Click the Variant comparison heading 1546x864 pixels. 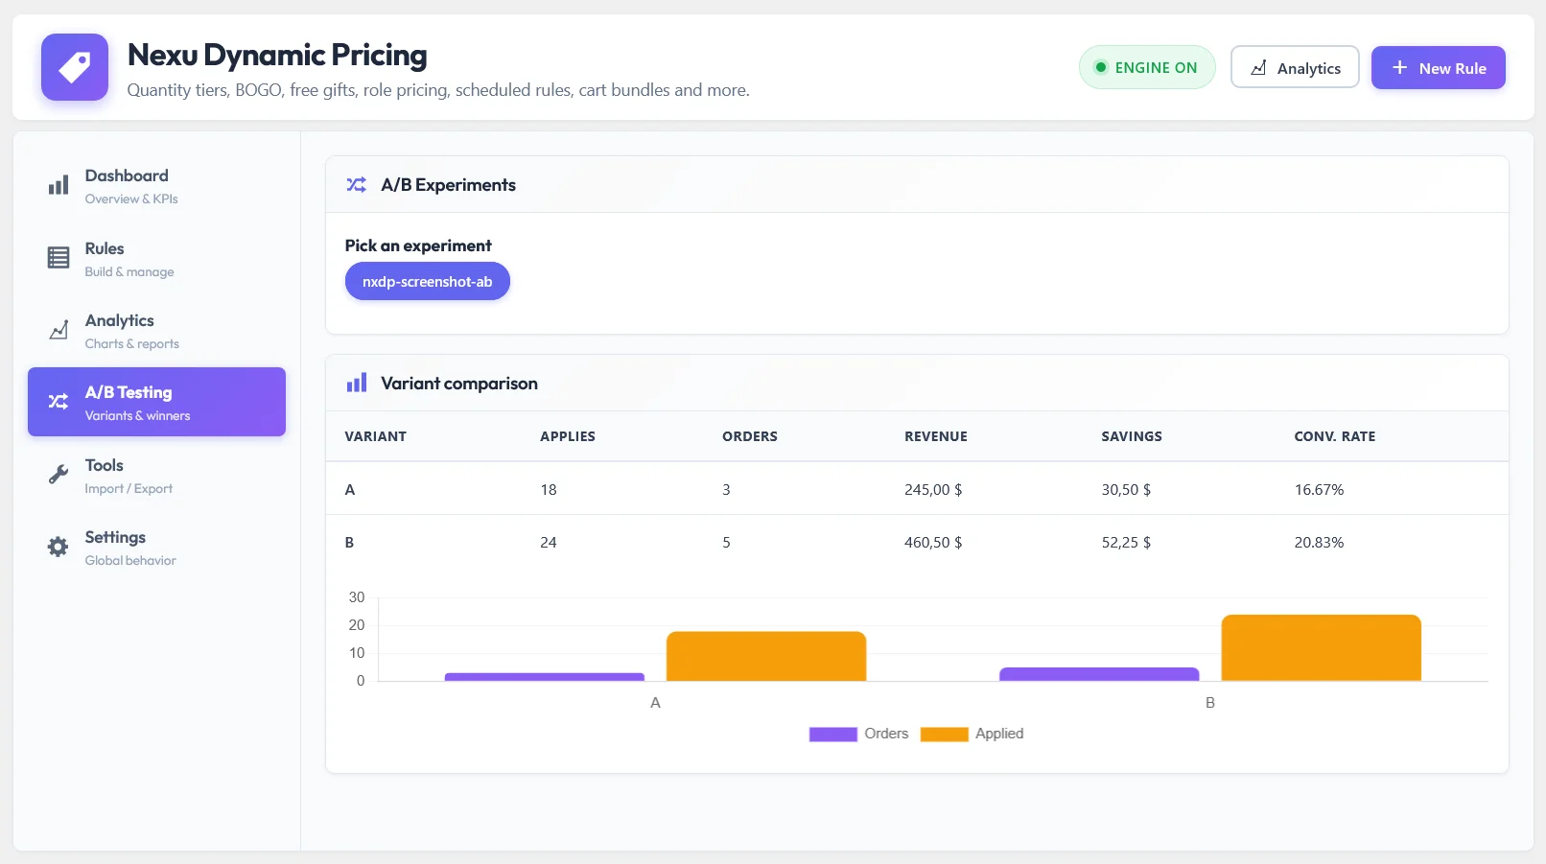459,384
